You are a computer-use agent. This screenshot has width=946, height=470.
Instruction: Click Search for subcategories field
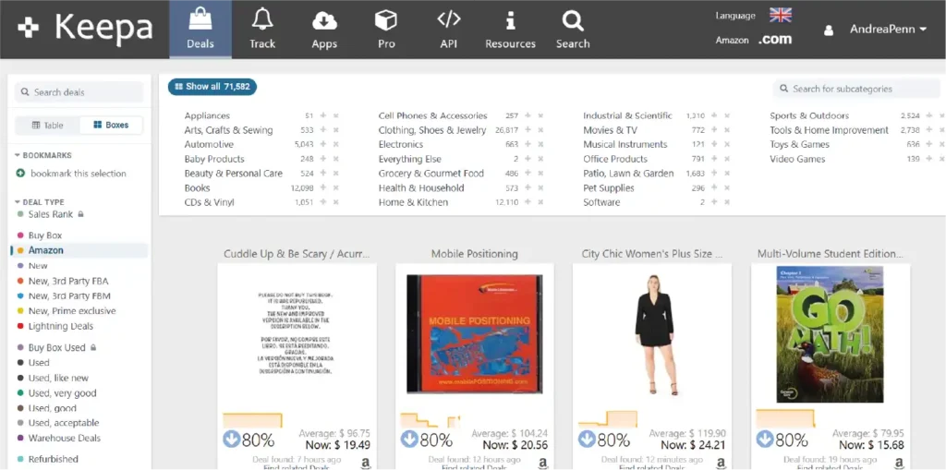[x=856, y=89]
